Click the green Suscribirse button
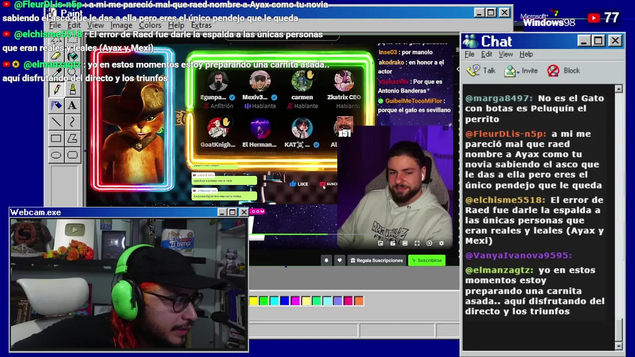This screenshot has height=357, width=635. pyautogui.click(x=427, y=260)
